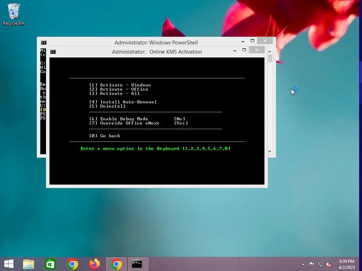Screen dimensions: 362x271
Task: Click the '[1] Activate - Windows' line
Action: pos(120,85)
